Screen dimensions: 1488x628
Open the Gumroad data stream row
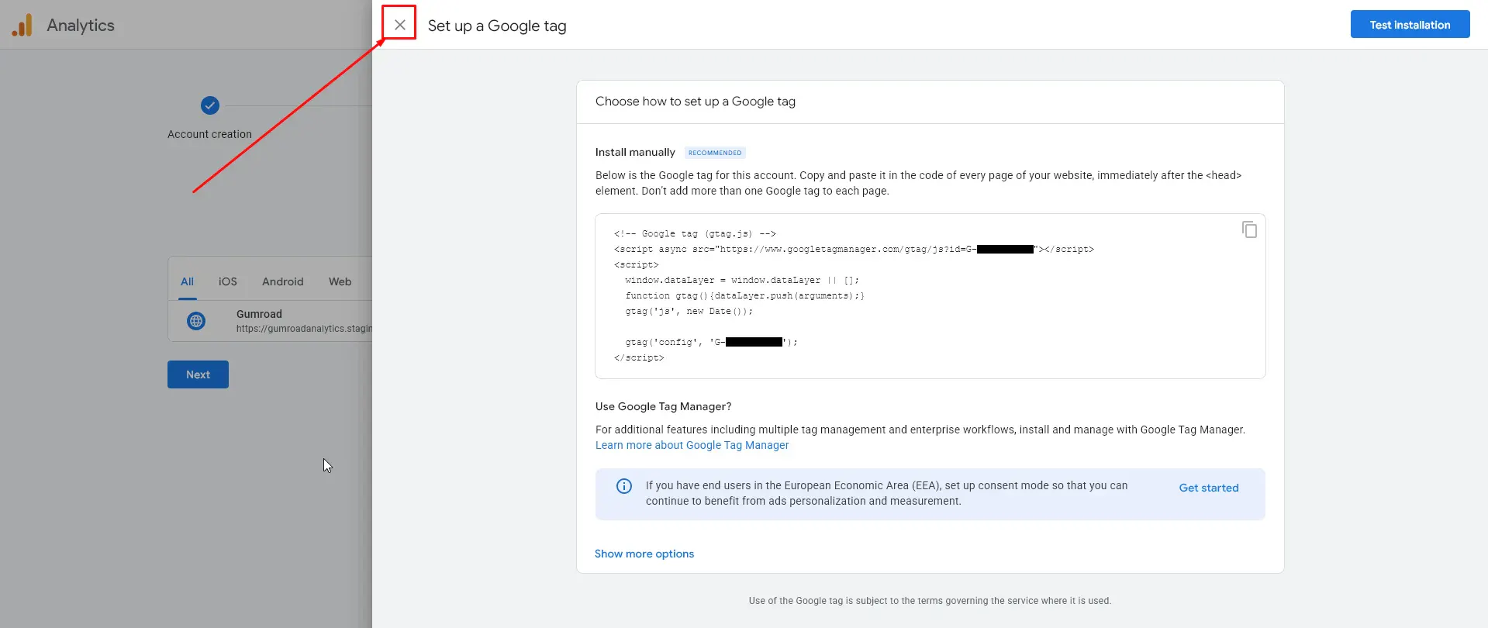pyautogui.click(x=271, y=321)
